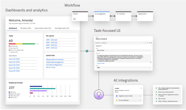Open the My tasks (123) tab
The width and height of the screenshot is (186, 110).
26,28
